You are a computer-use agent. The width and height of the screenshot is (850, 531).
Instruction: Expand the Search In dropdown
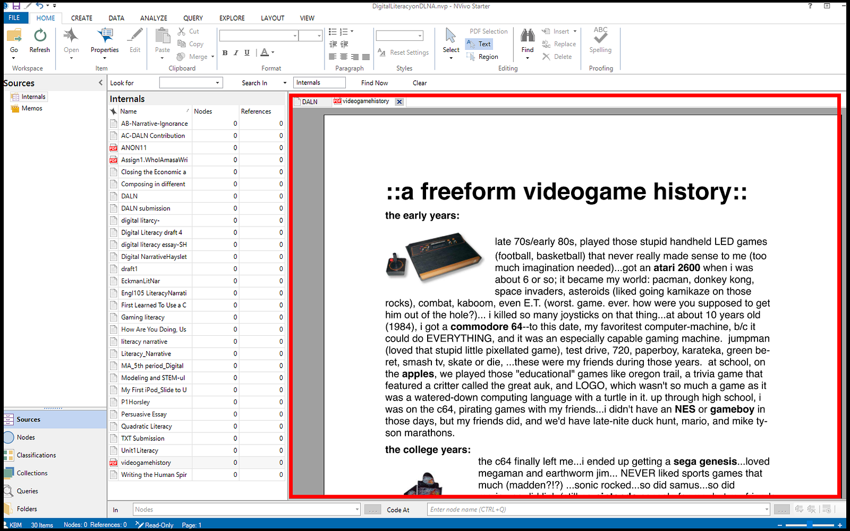(x=285, y=83)
